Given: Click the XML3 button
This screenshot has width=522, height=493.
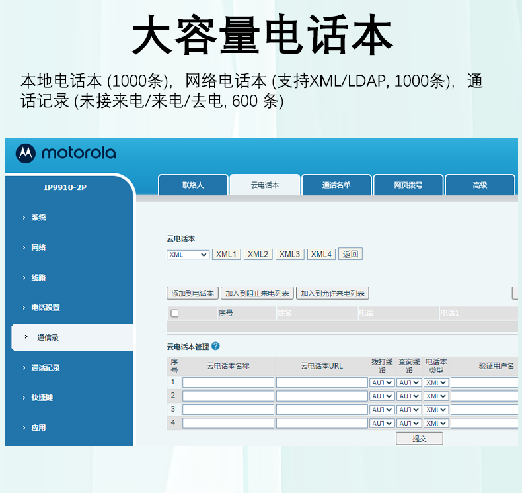Looking at the screenshot, I should (x=289, y=255).
